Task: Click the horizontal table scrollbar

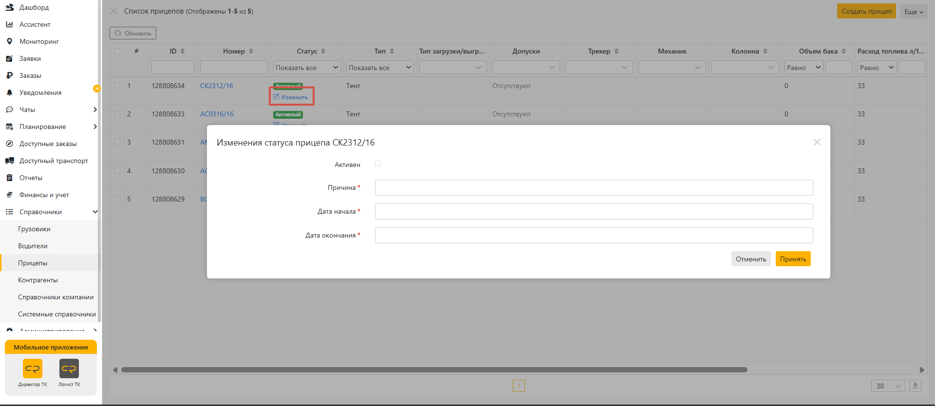Action: pos(433,369)
